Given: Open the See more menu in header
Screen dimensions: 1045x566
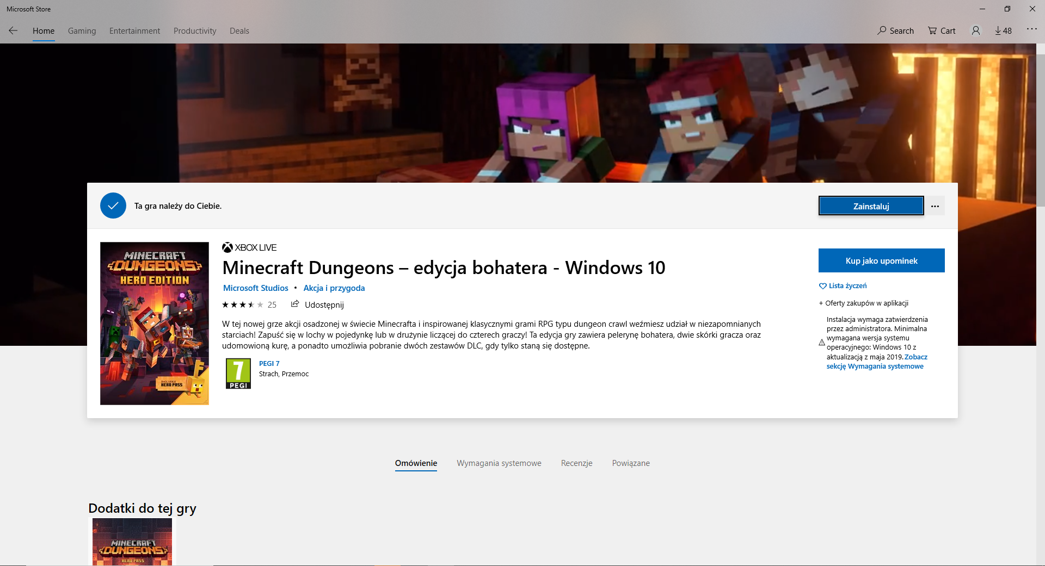Looking at the screenshot, I should [1031, 29].
